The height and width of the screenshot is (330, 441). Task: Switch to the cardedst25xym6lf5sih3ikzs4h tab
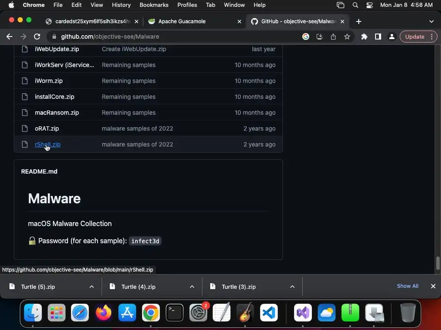92,21
